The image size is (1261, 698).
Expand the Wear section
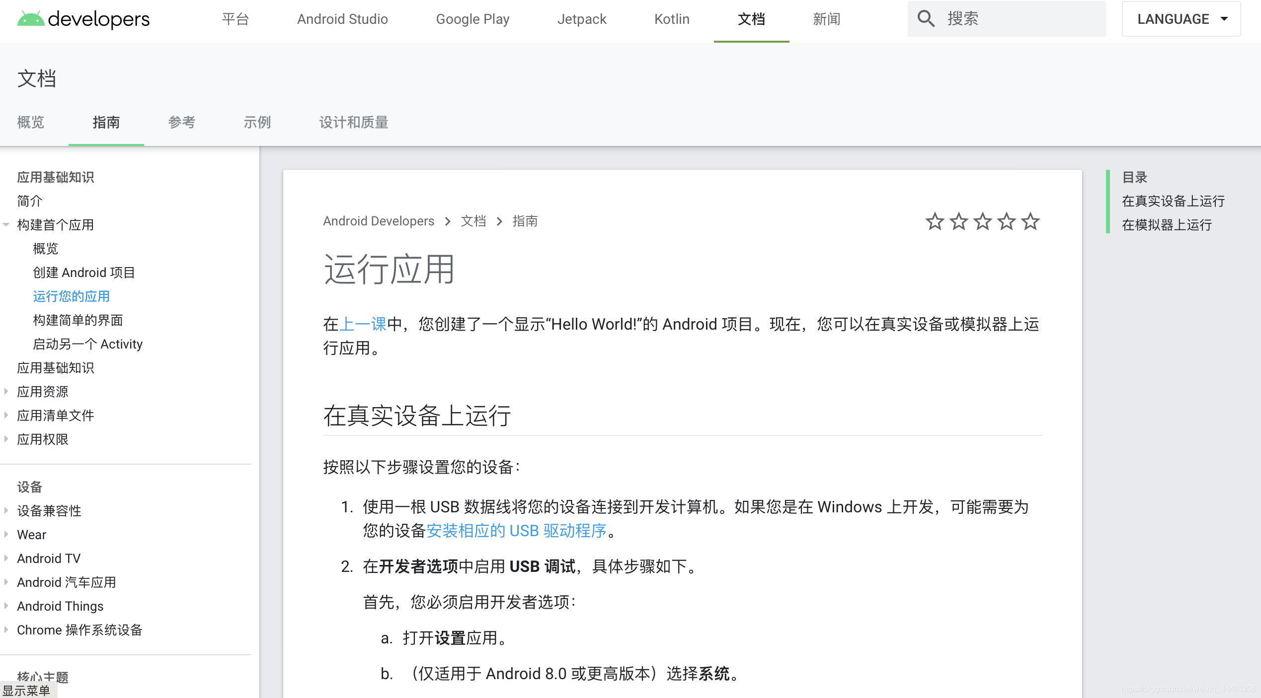tap(6, 535)
